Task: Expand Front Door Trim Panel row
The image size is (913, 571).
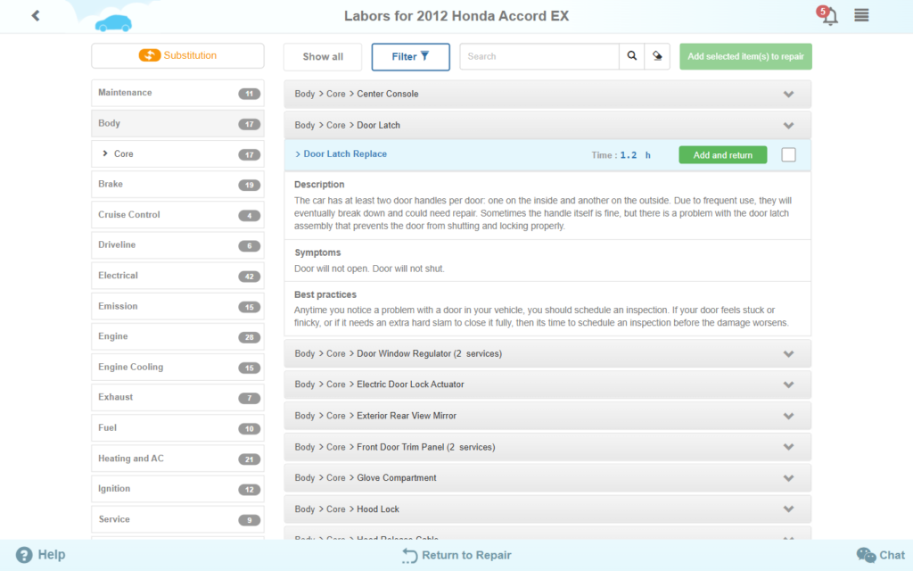Action: point(547,447)
